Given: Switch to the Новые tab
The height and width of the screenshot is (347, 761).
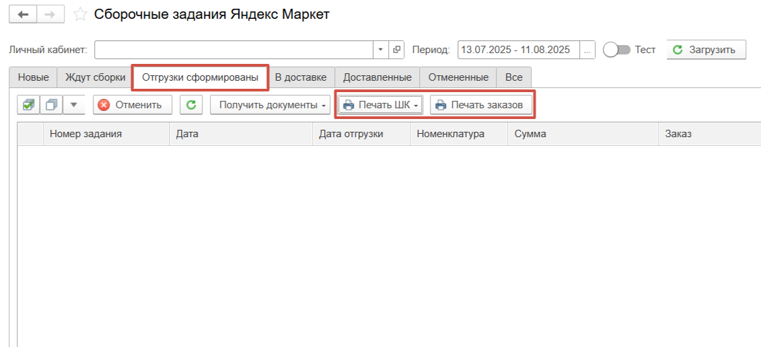Looking at the screenshot, I should tap(33, 77).
